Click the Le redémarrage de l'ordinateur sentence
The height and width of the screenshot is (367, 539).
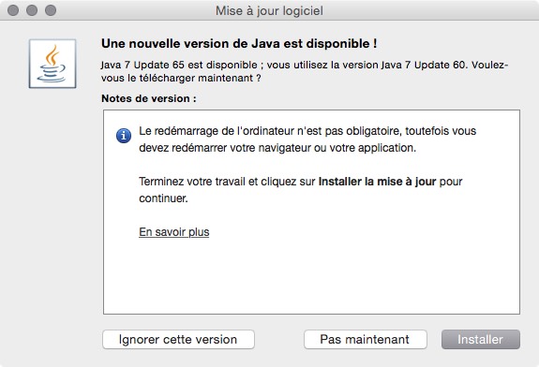point(307,139)
